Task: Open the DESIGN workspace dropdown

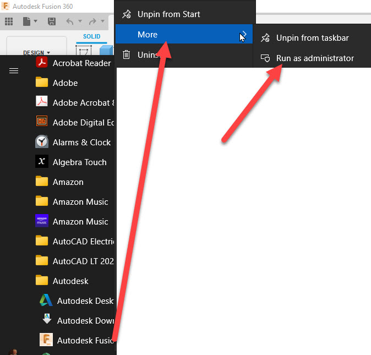Action: tap(37, 52)
